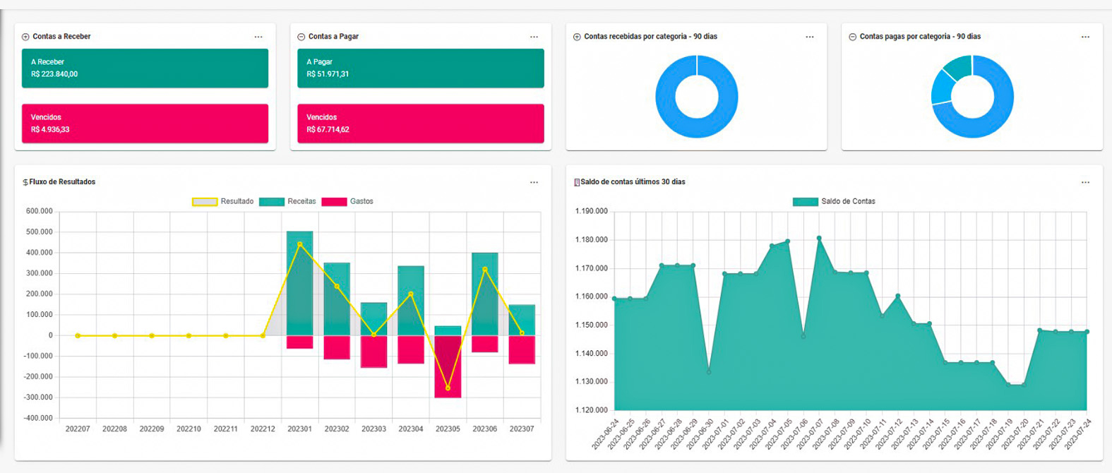The image size is (1112, 473).
Task: Click the icon next to Fluxo de Resultados title
Action: pyautogui.click(x=25, y=182)
